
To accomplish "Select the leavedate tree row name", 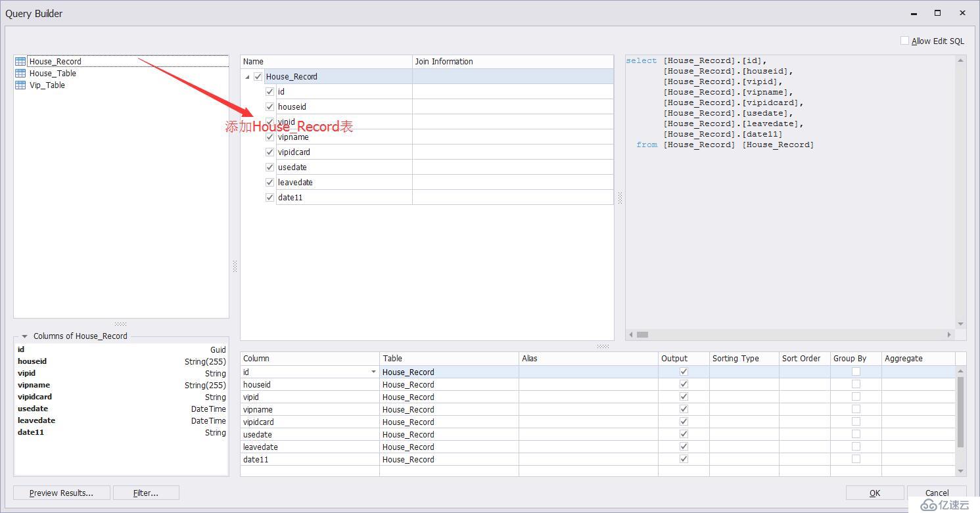I will click(295, 182).
